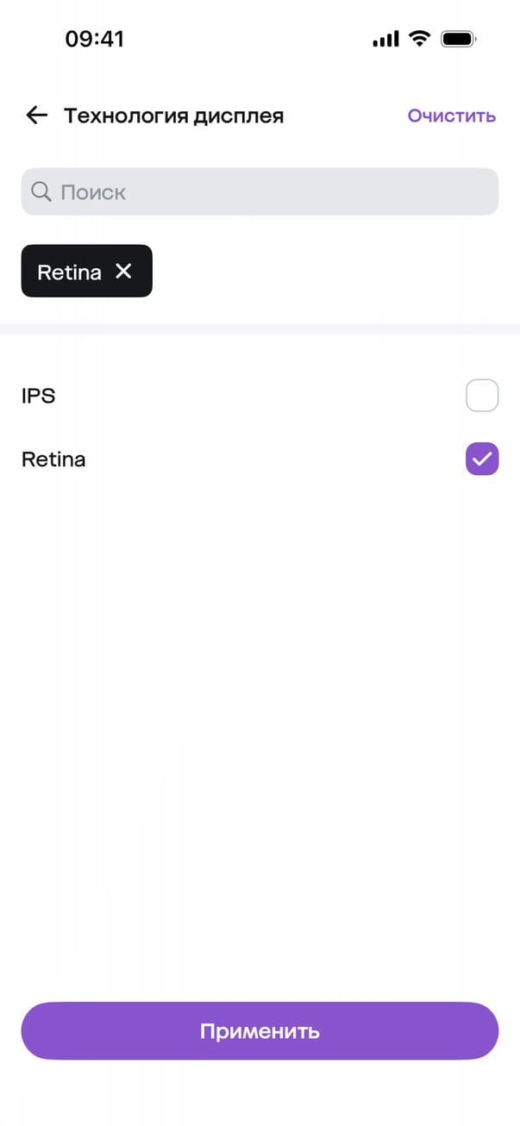Tap the back arrow icon
This screenshot has width=520, height=1126.
(x=36, y=116)
